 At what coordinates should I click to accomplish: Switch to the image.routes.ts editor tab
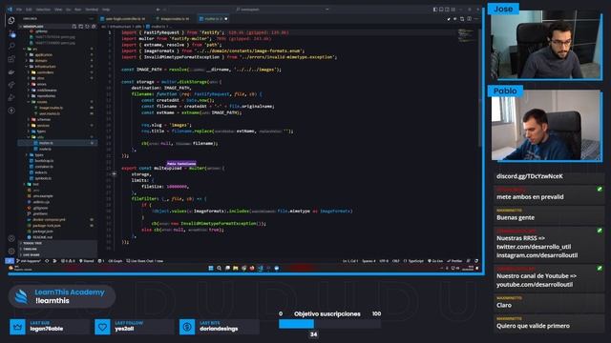tap(174, 19)
